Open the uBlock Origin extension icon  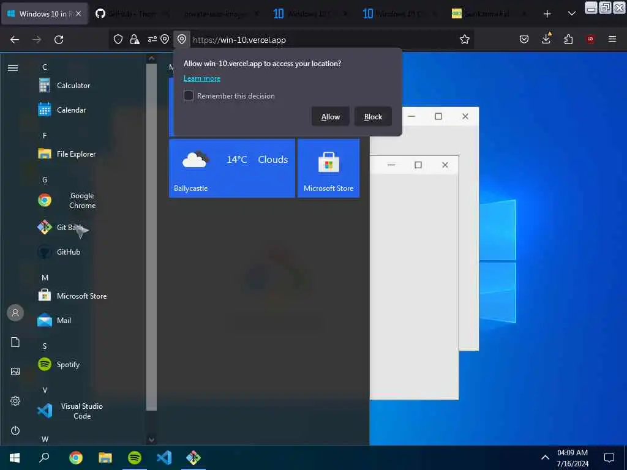coord(590,39)
